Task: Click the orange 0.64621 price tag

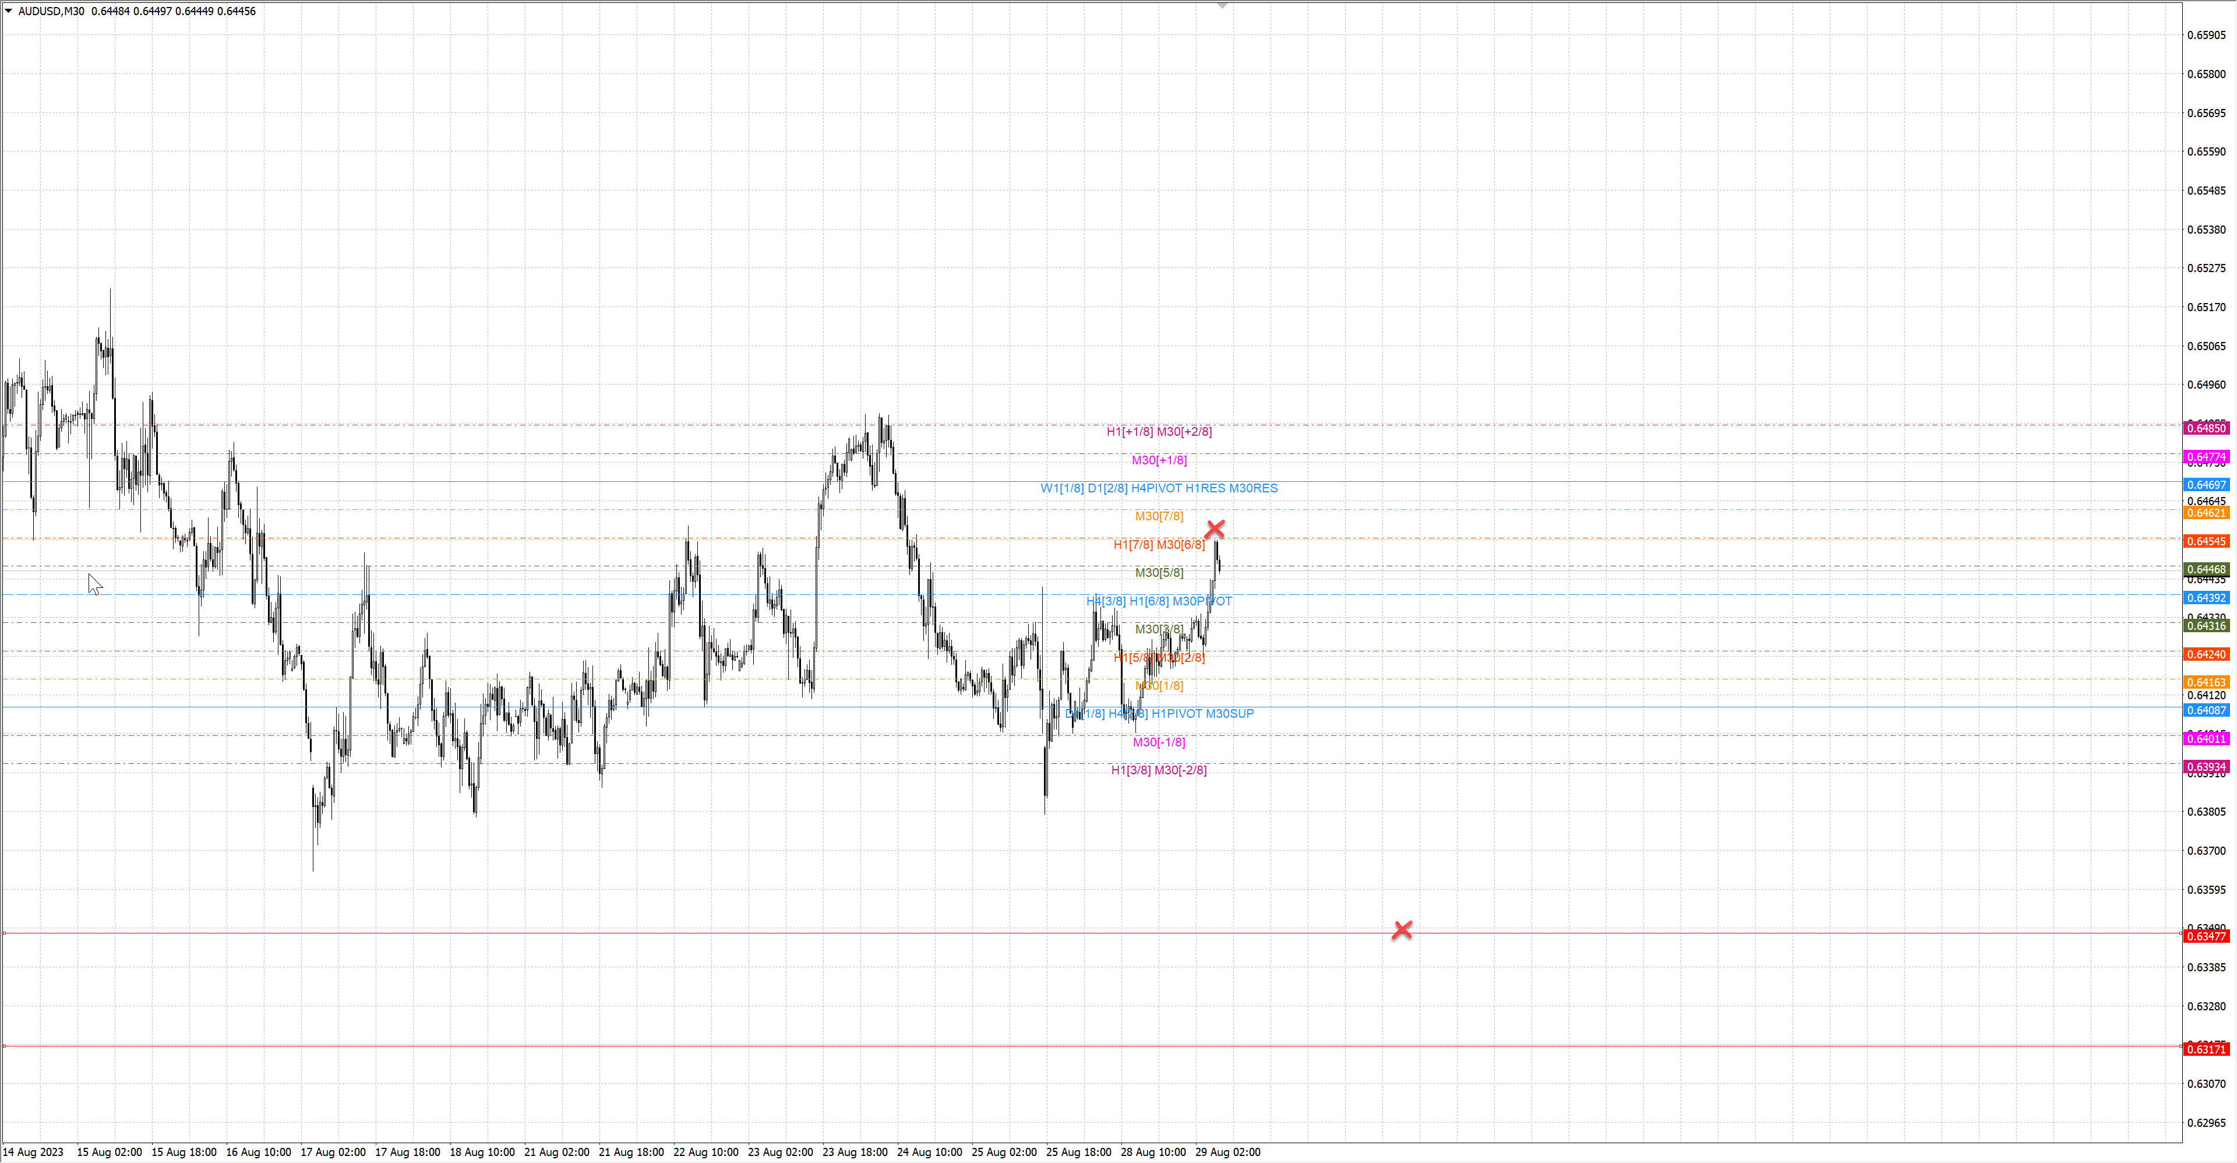Action: (2206, 513)
